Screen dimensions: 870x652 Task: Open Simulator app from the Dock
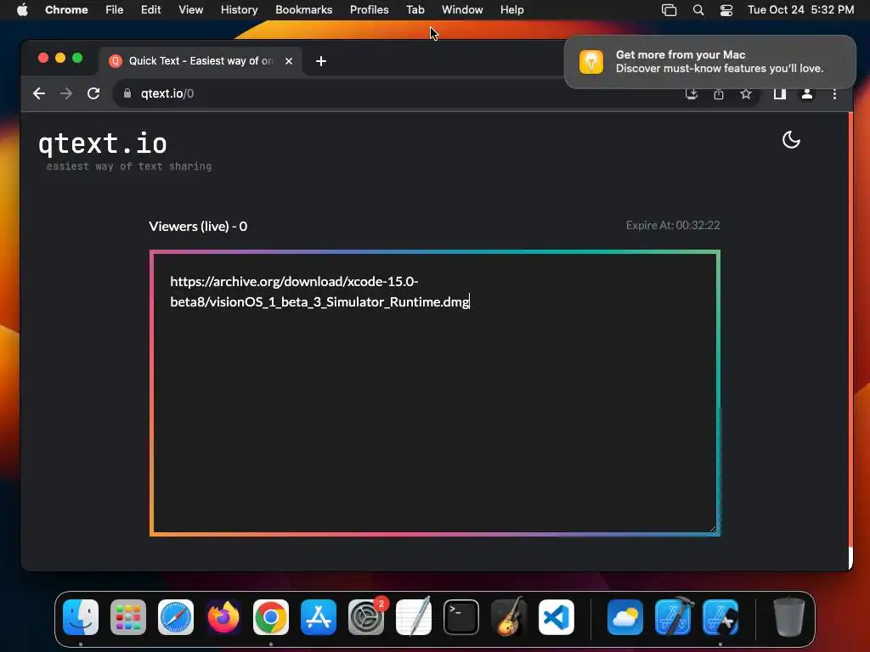720,616
